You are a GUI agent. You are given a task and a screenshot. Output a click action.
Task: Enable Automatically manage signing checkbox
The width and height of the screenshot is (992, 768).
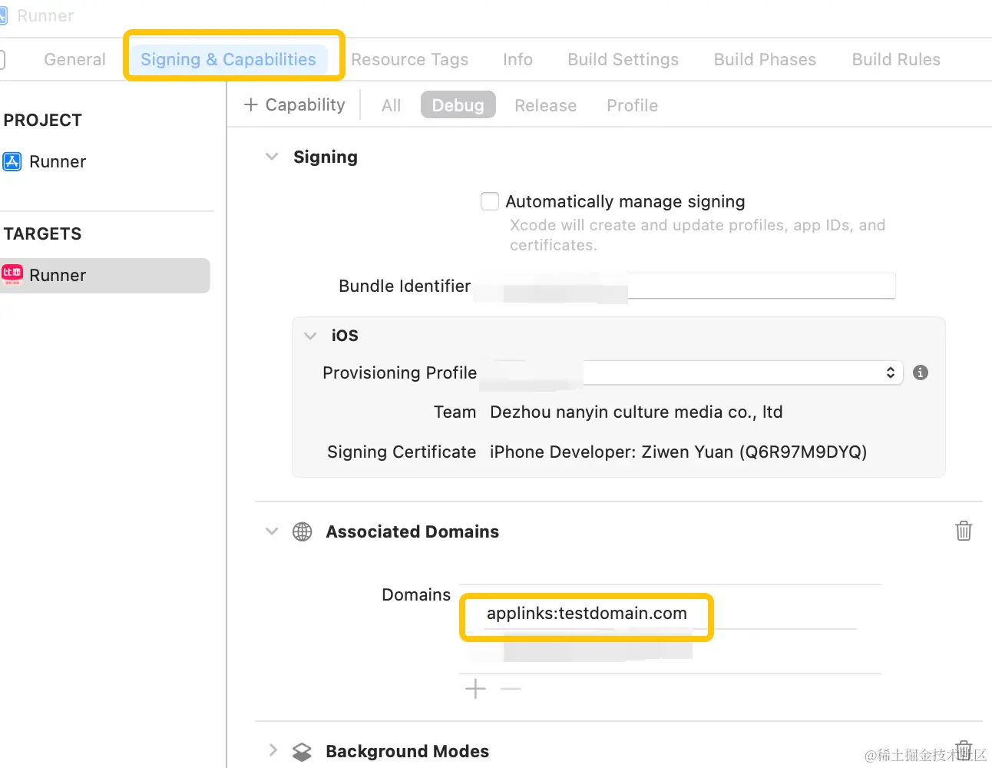(490, 201)
